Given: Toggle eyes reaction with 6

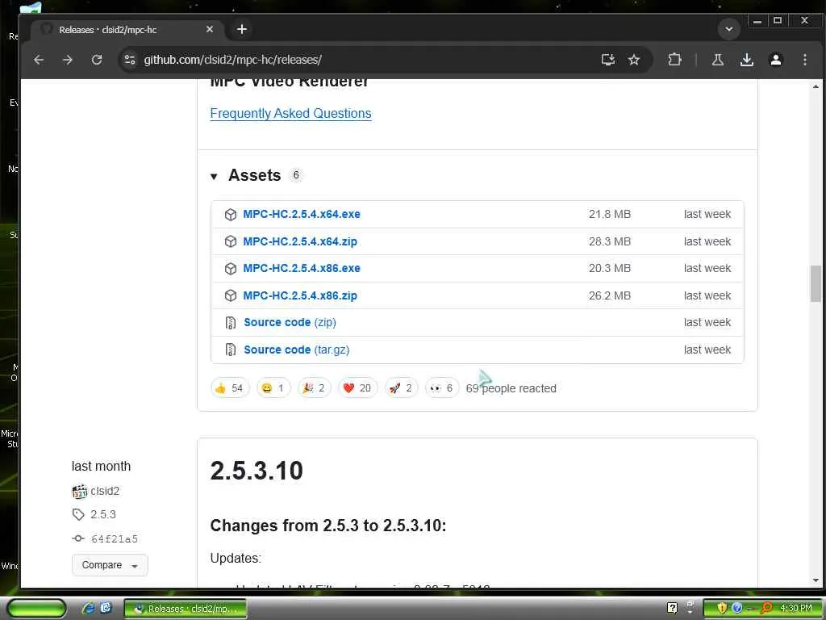Looking at the screenshot, I should 442,388.
